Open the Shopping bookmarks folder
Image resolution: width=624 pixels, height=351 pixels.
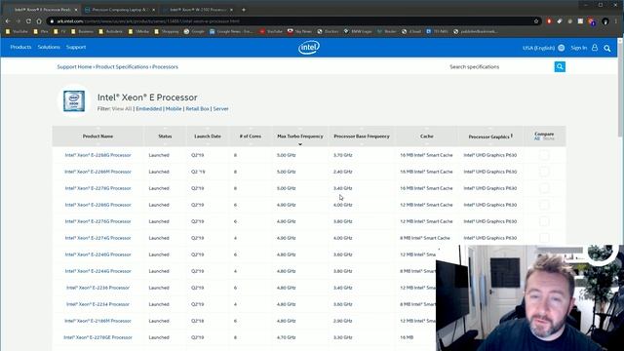(167, 31)
